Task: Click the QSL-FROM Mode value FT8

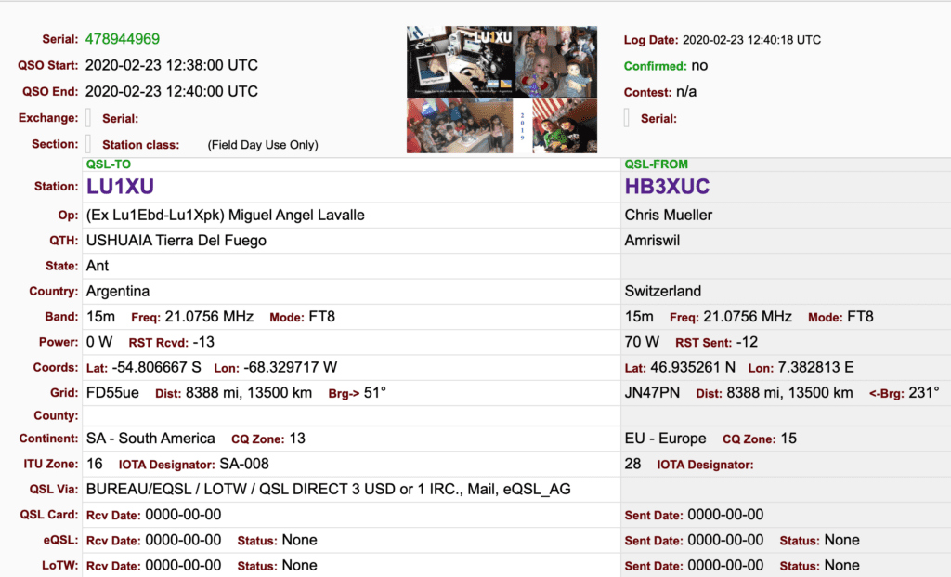Action: tap(860, 317)
